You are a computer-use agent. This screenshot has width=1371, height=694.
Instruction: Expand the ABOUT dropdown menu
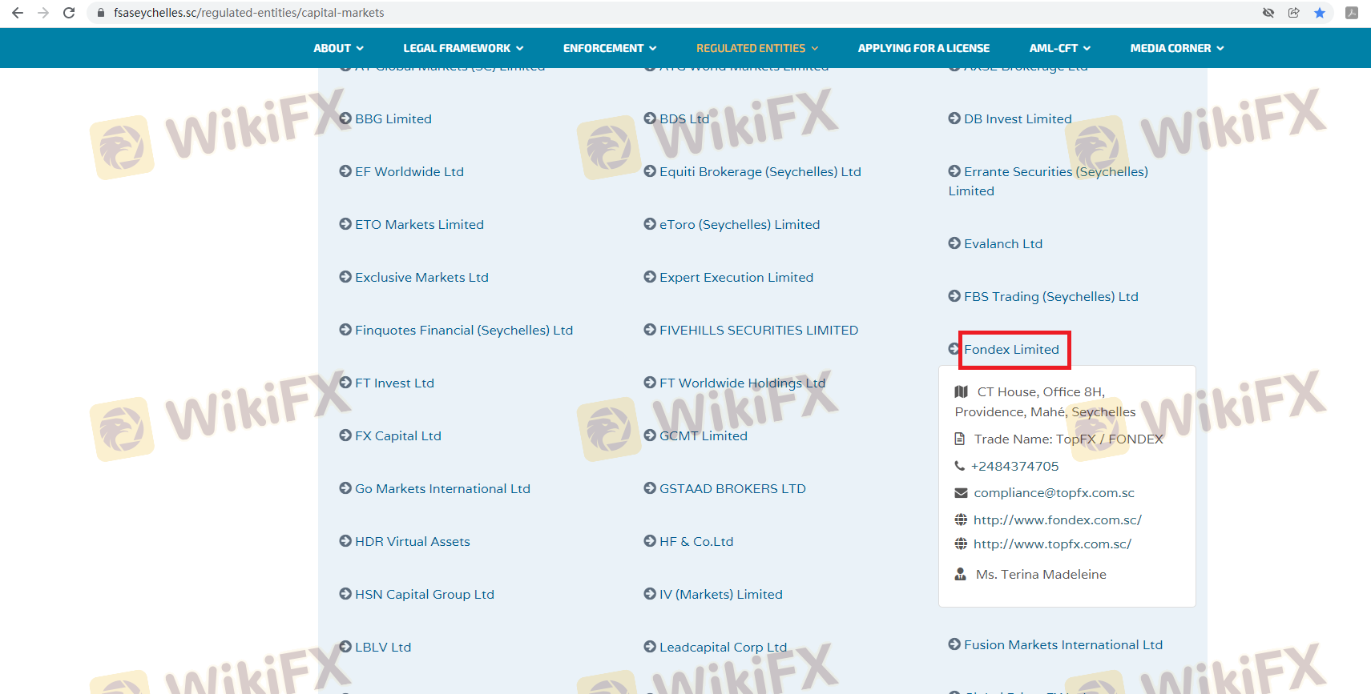(338, 48)
